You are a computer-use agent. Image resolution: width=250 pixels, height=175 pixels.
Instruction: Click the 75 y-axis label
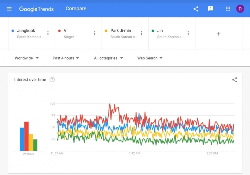(53, 115)
